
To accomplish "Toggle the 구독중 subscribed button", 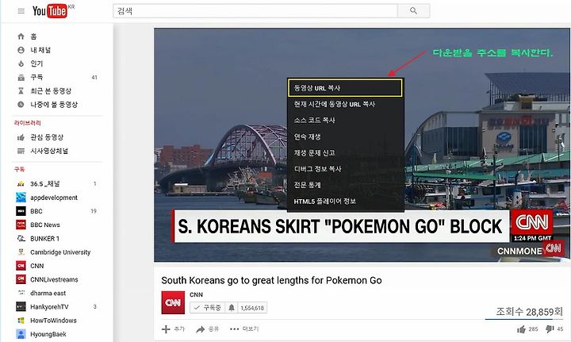I will point(208,308).
